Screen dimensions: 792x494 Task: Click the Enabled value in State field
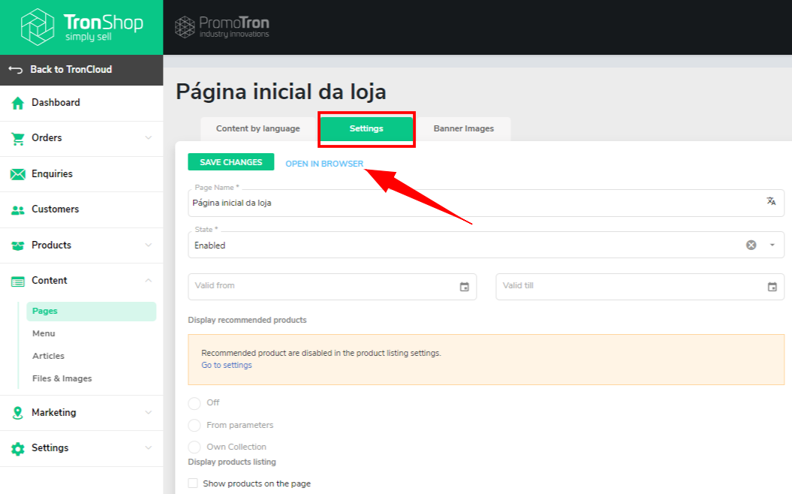pos(209,245)
